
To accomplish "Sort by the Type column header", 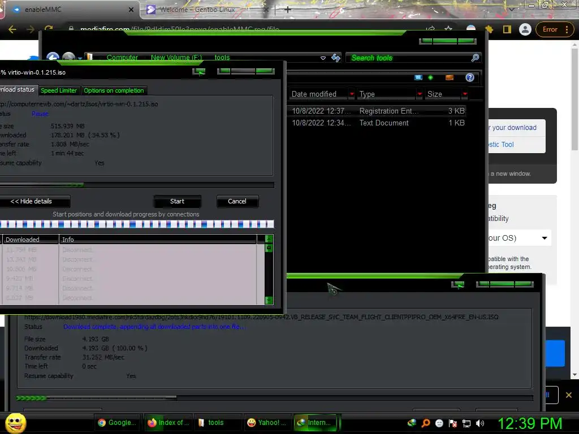I will pyautogui.click(x=387, y=94).
